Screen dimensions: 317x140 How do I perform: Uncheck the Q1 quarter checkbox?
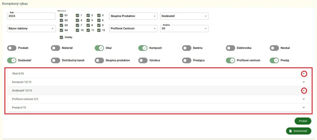point(61,15)
